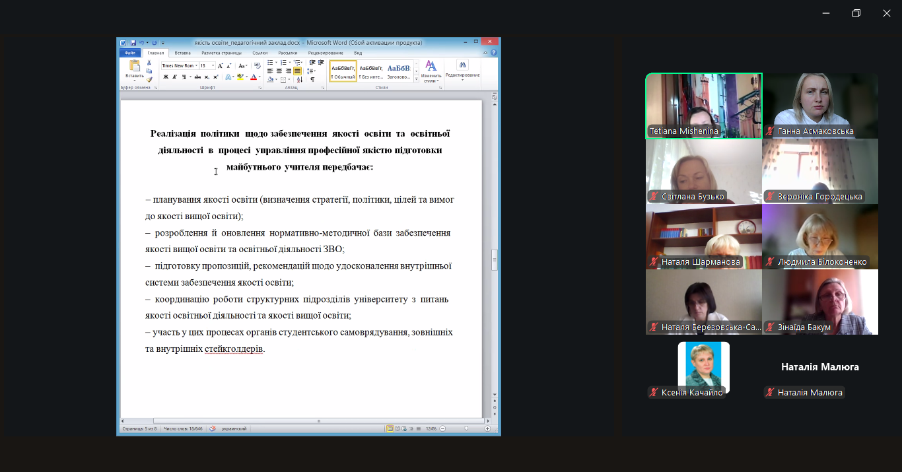The height and width of the screenshot is (472, 902).
Task: Click the bulleted list icon
Action: click(x=270, y=62)
